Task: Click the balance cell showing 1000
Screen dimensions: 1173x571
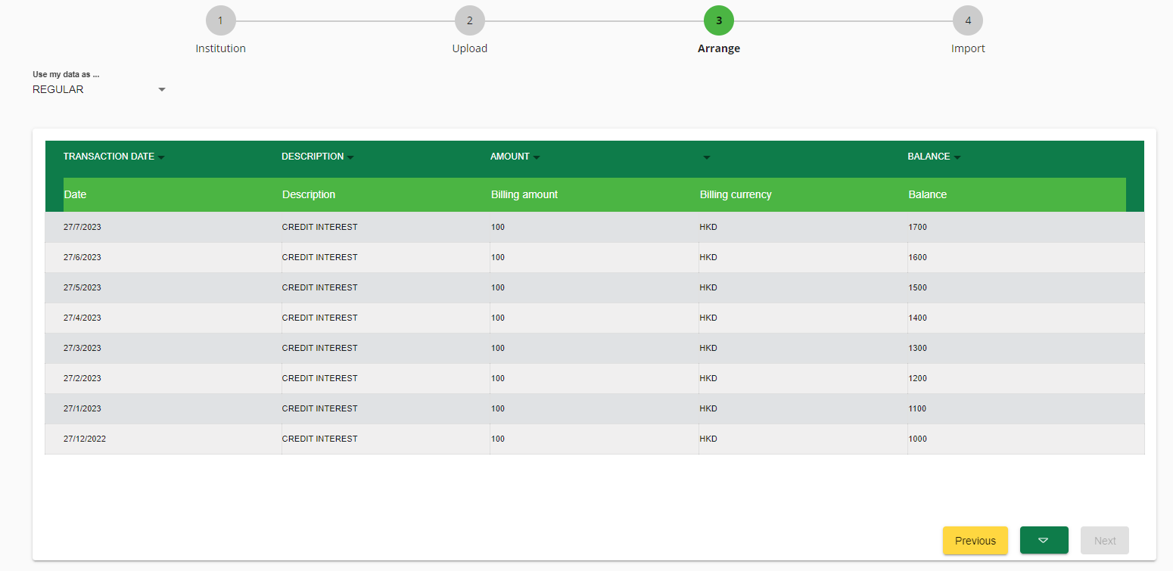Action: [917, 439]
